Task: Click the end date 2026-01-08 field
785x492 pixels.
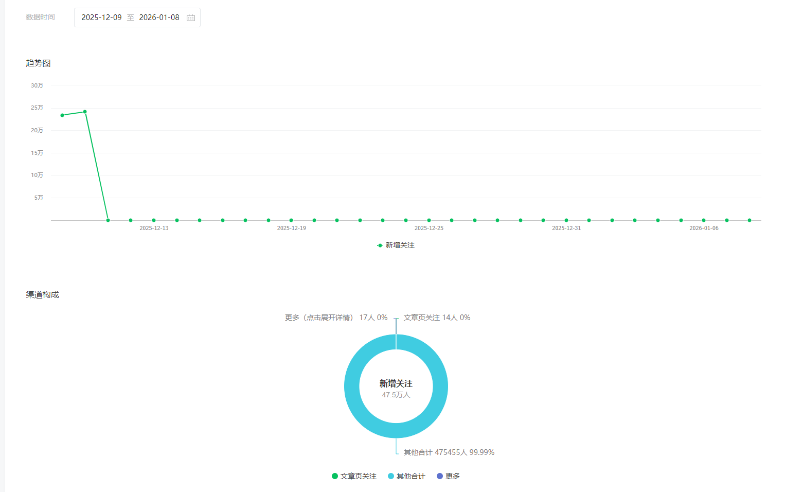Action: pyautogui.click(x=159, y=17)
